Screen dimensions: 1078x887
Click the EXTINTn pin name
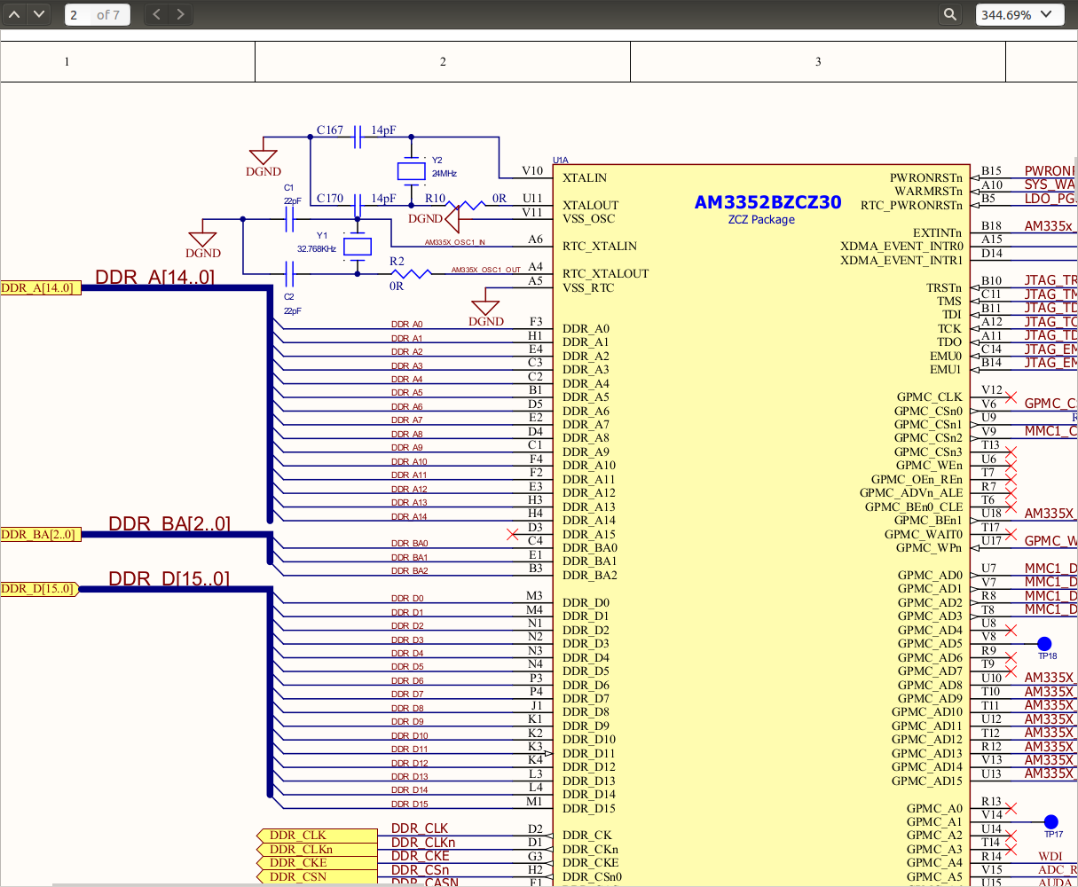[938, 232]
